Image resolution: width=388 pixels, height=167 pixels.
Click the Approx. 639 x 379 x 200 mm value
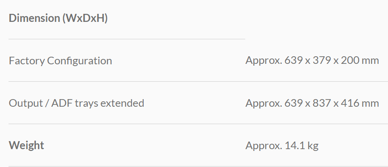click(x=312, y=61)
